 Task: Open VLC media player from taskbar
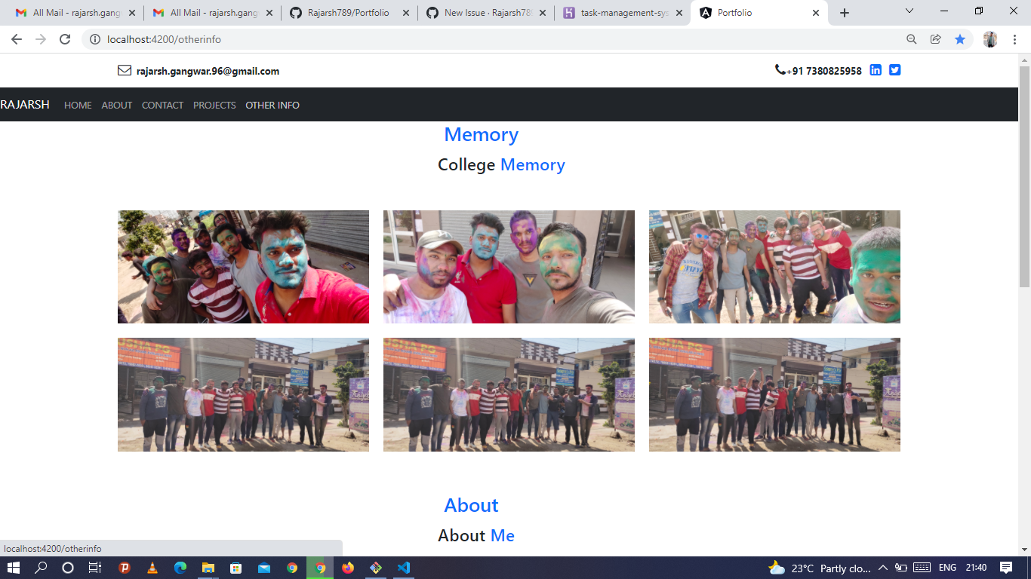tap(152, 568)
